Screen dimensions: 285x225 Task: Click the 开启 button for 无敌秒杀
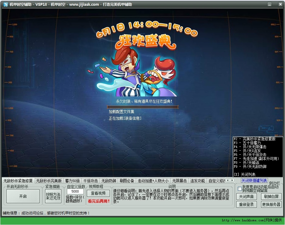pos(23,196)
